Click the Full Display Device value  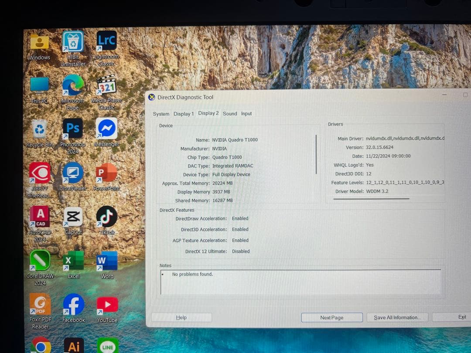point(231,175)
